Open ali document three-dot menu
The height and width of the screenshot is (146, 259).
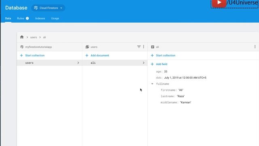click(x=255, y=47)
